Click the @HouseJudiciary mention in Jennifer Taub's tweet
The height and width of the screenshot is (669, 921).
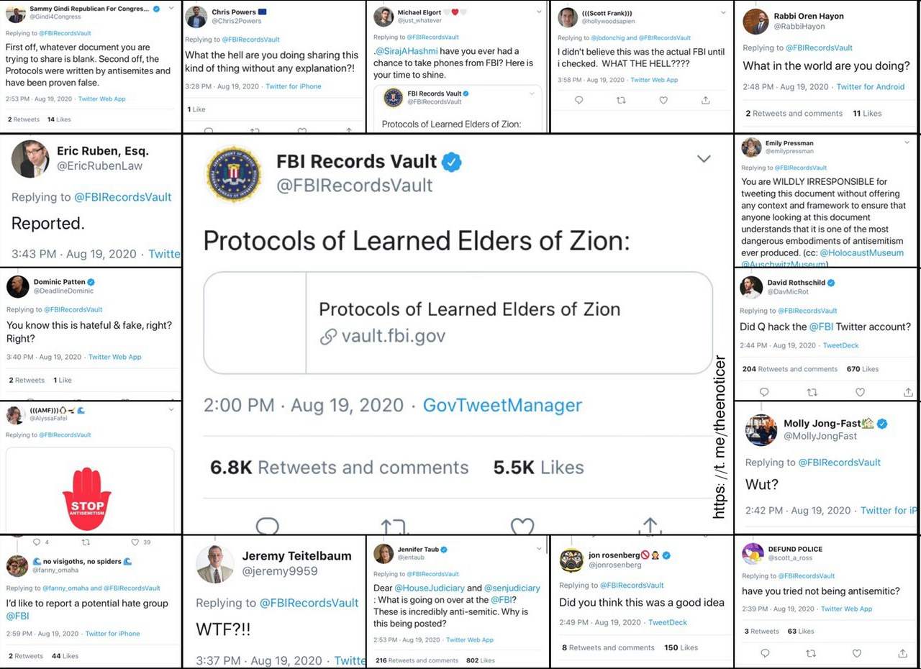(x=428, y=588)
